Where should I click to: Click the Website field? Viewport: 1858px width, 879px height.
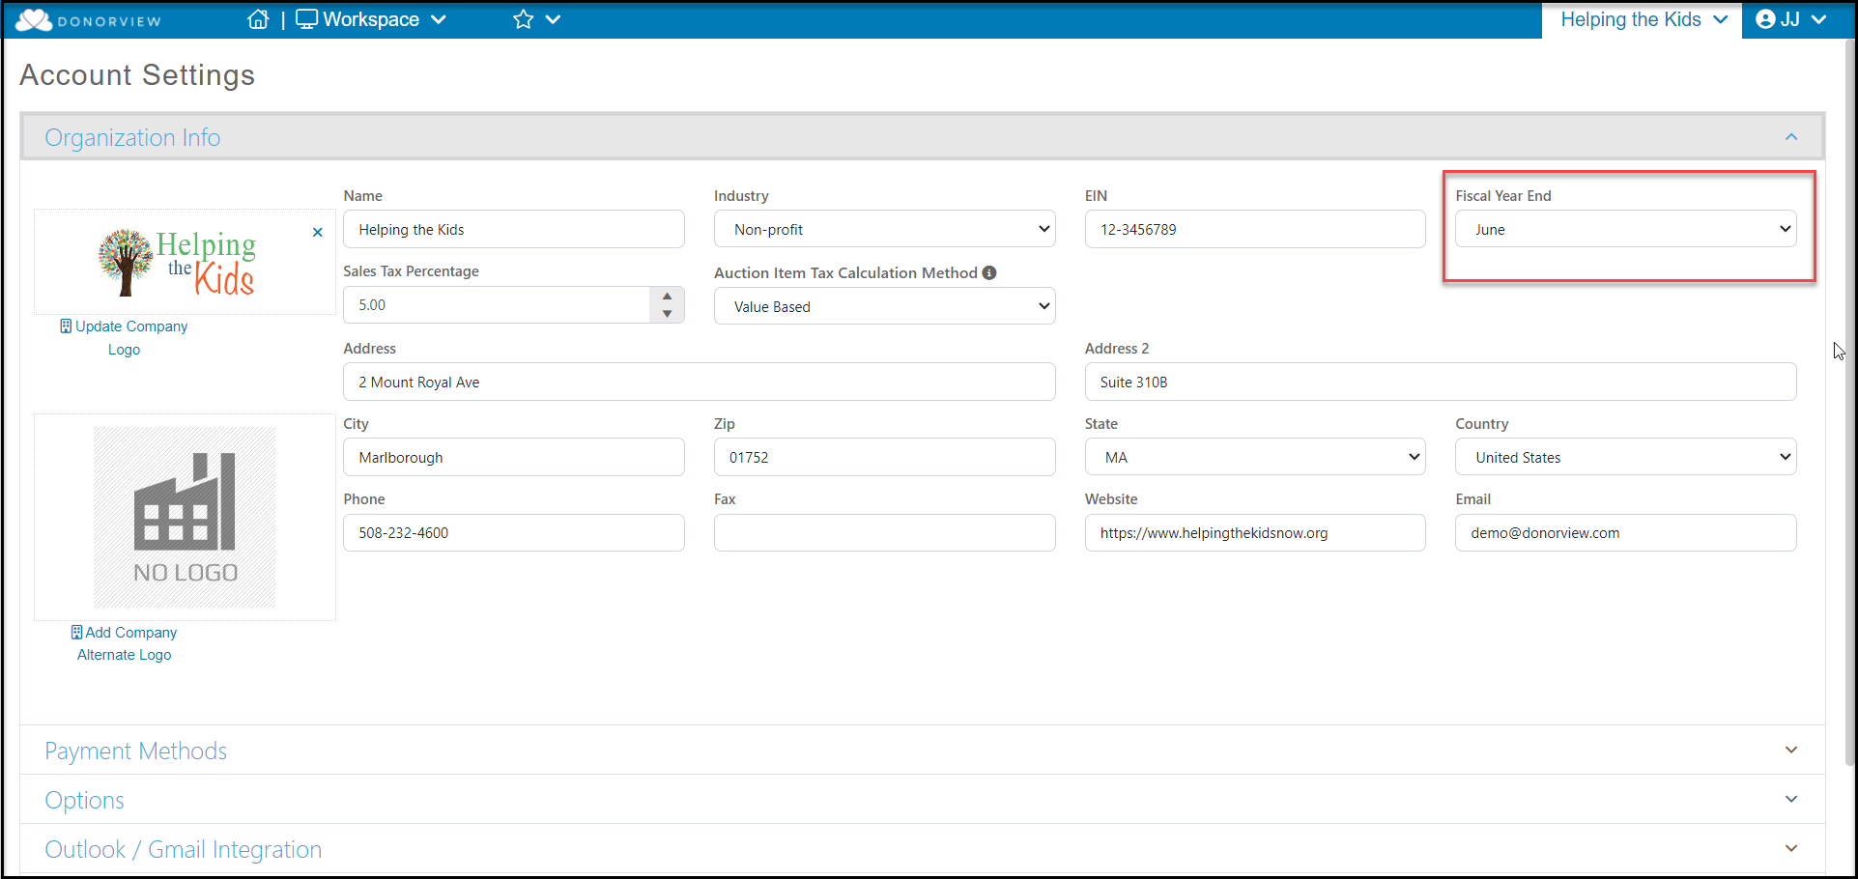pyautogui.click(x=1255, y=533)
